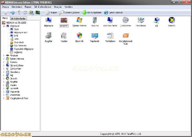Open İşletim Sistemi icon in main pane

click(x=79, y=22)
